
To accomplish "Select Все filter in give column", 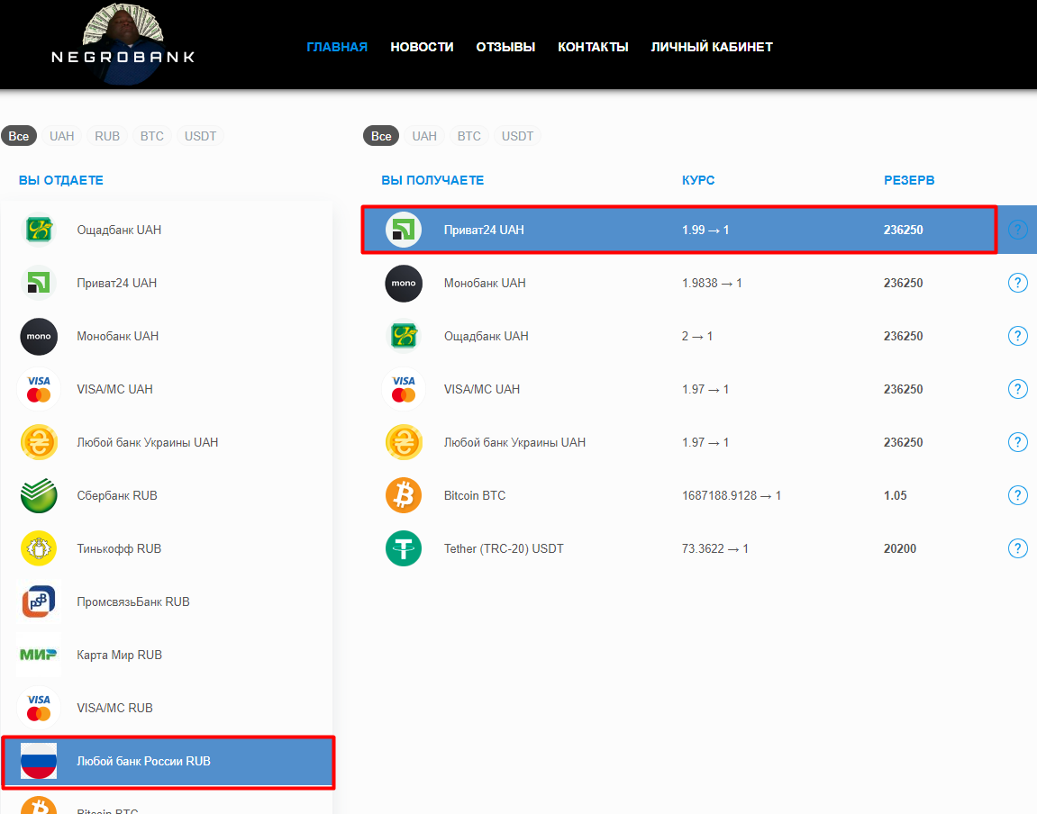I will point(19,136).
